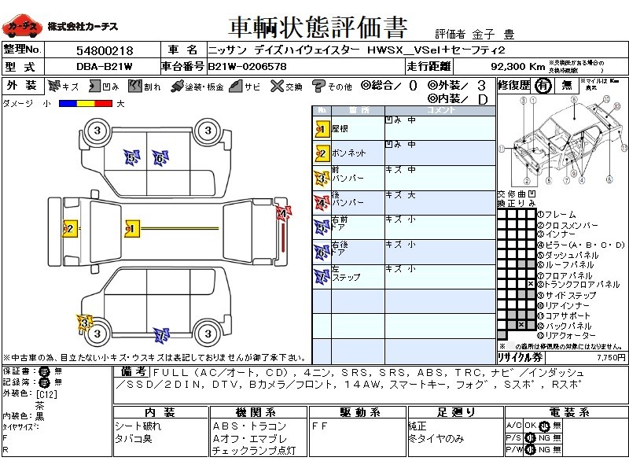This screenshot has height=472, width=629.
Task: Select the circled OK for P/S
Action: click(x=530, y=438)
